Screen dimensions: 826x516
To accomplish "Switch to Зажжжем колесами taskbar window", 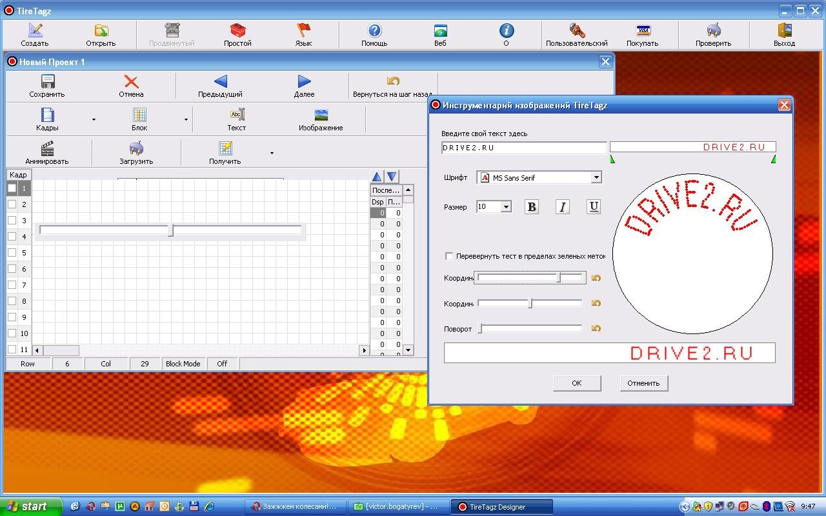I will pyautogui.click(x=296, y=507).
